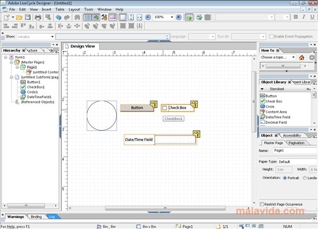Collapse the form1 node in Hierarchy
318x229 pixels.
(x=6, y=57)
